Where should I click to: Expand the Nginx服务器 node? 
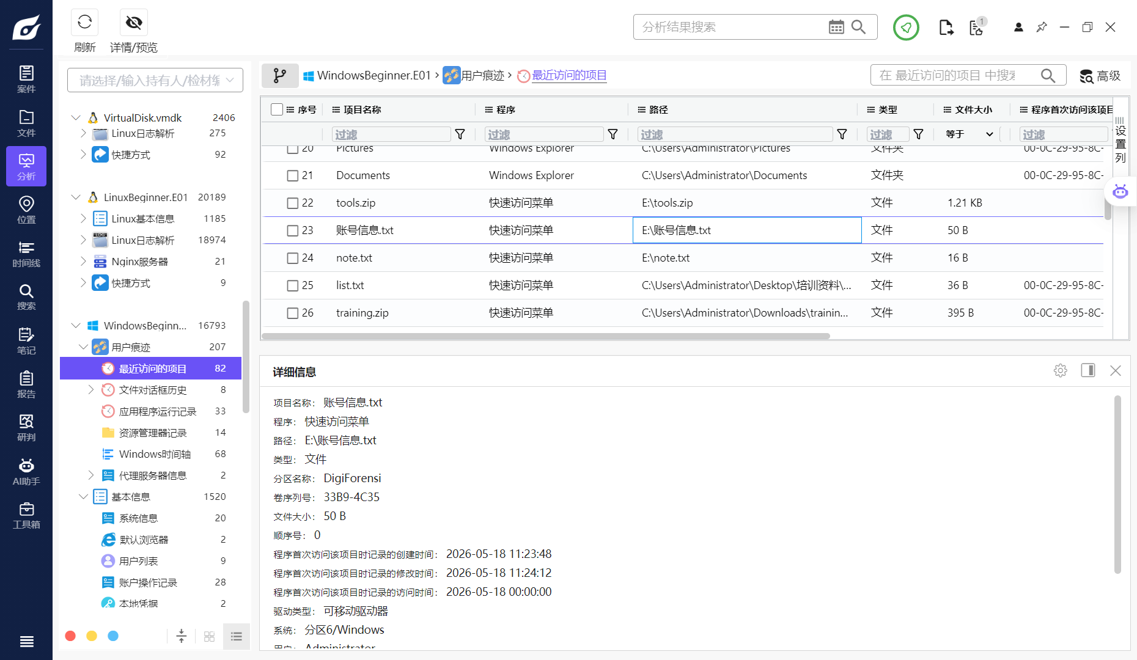point(83,261)
